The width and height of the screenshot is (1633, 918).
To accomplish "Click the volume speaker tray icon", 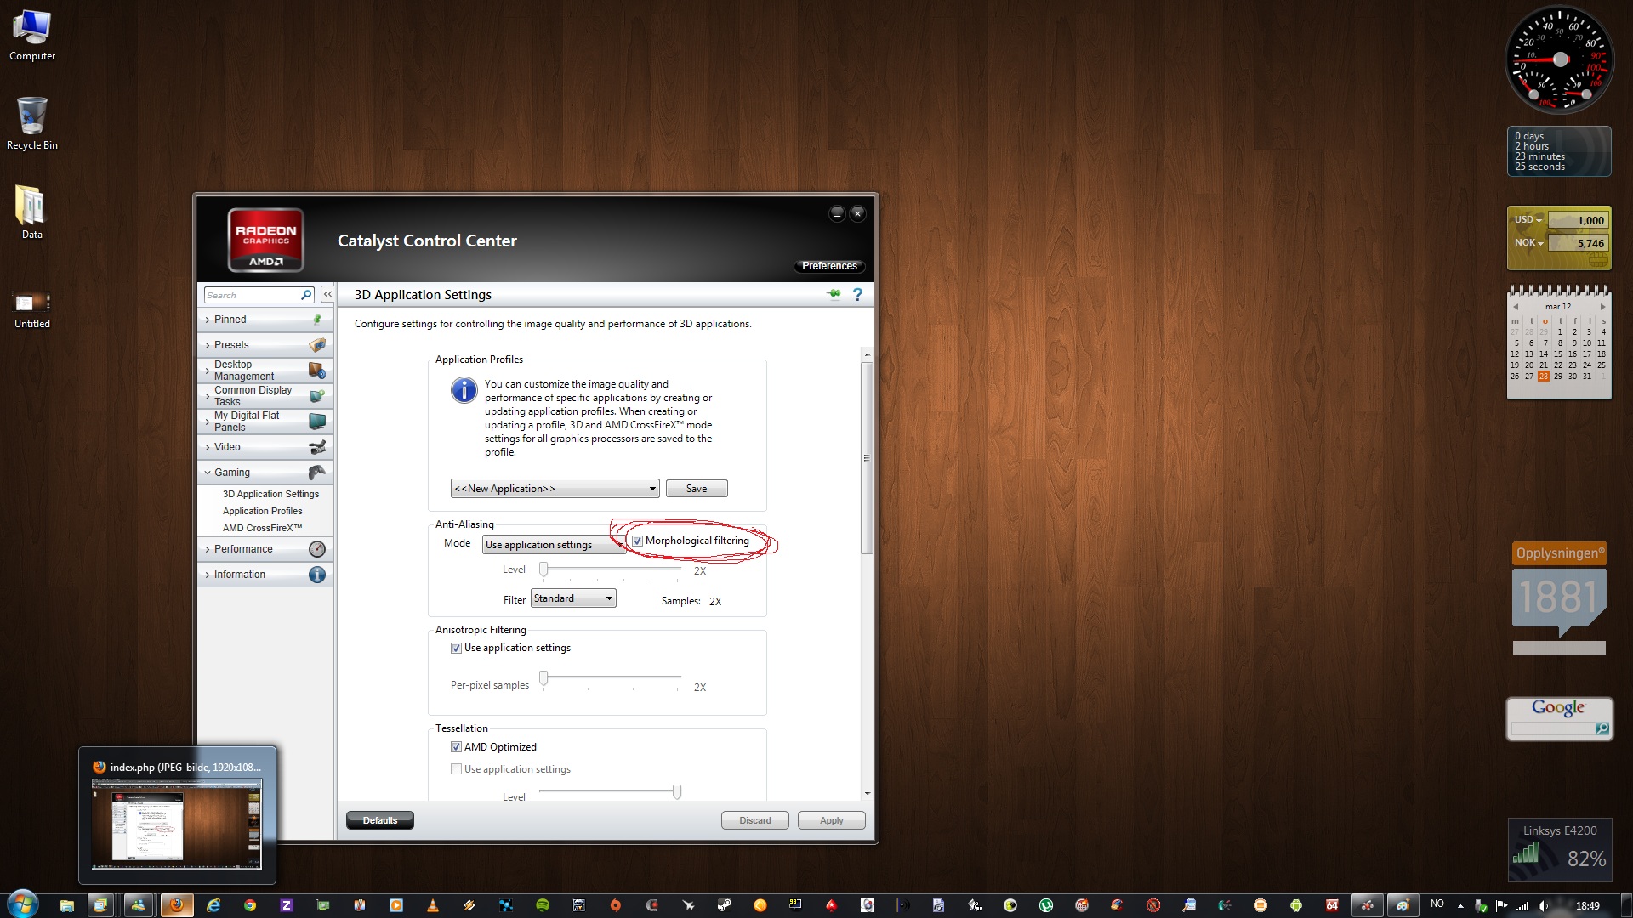I will tap(1543, 906).
